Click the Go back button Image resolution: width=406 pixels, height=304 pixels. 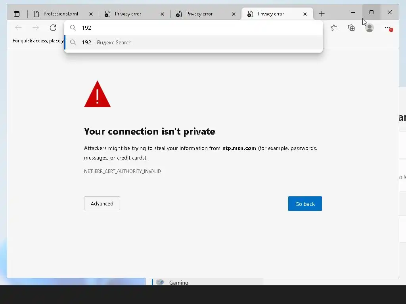tap(305, 204)
